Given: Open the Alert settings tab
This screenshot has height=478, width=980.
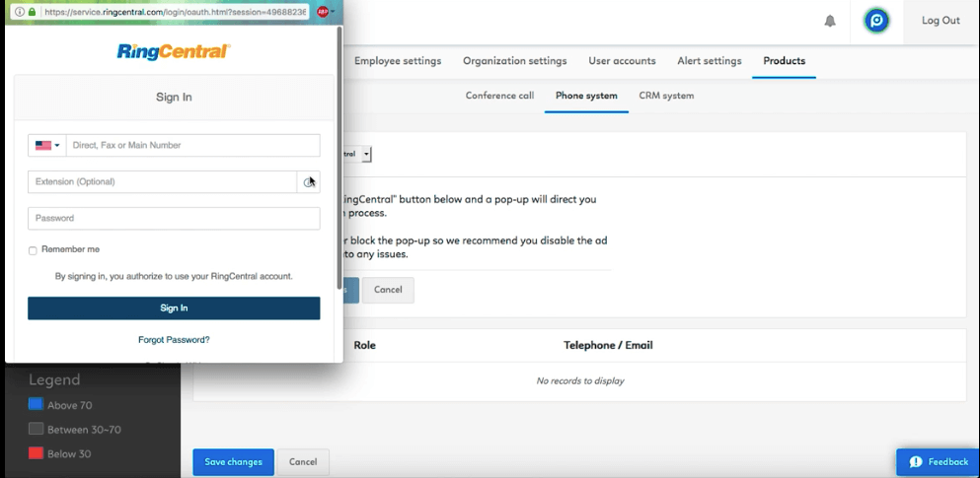Looking at the screenshot, I should coord(710,61).
